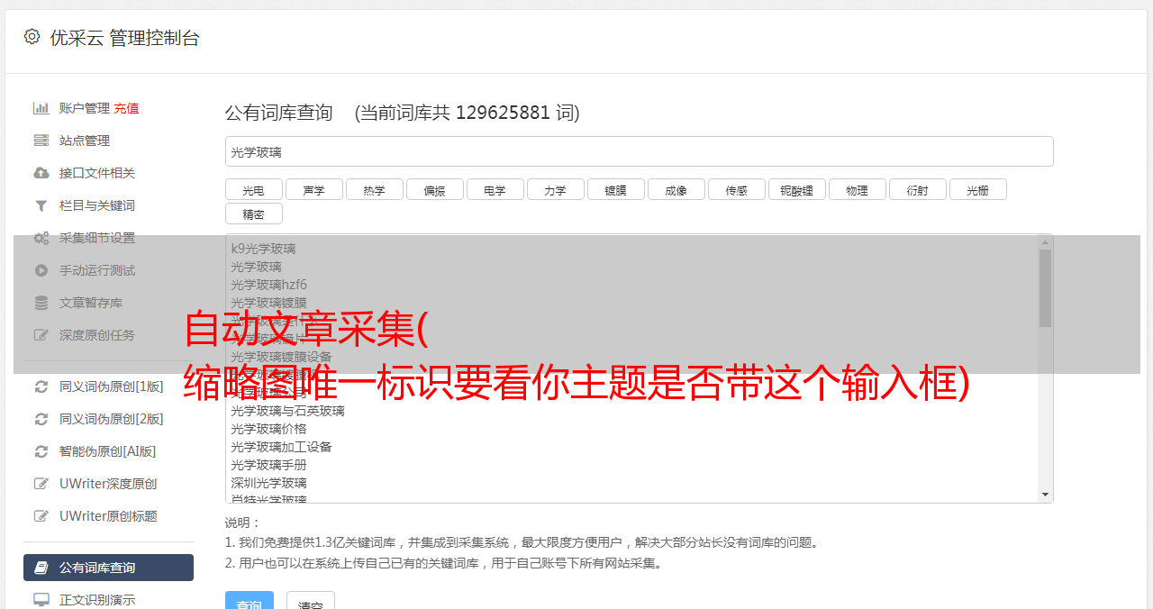The height and width of the screenshot is (609, 1153).
Task: Select the 声学 tag button
Action: tap(313, 189)
